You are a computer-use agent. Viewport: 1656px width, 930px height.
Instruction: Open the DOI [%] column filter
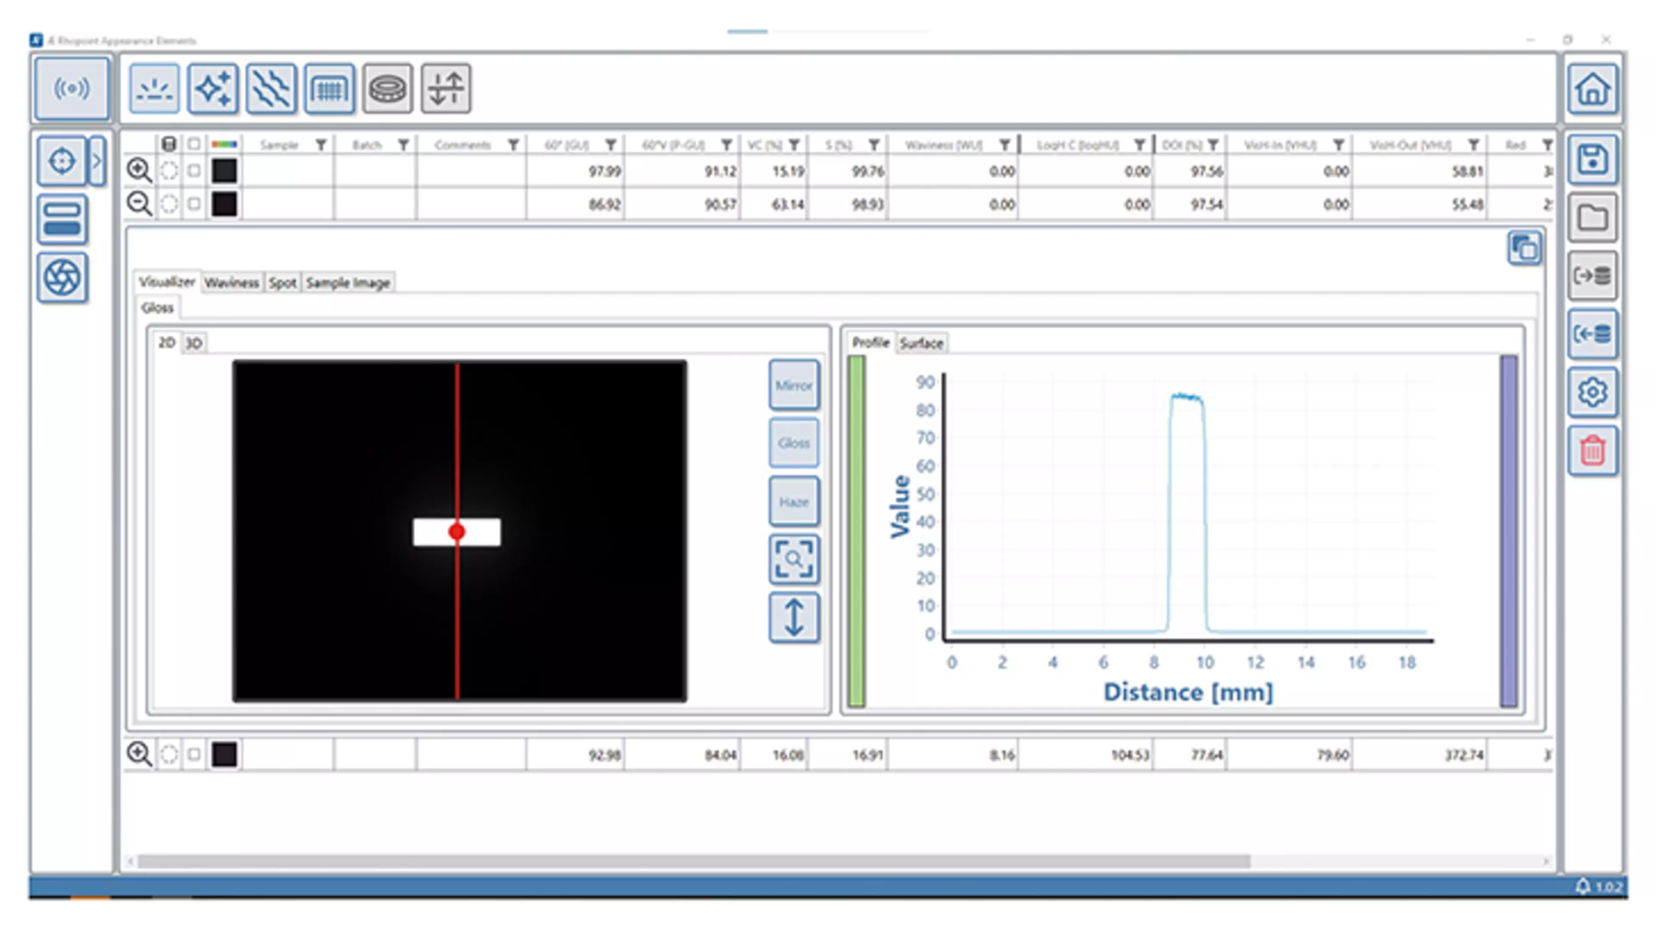point(1213,144)
